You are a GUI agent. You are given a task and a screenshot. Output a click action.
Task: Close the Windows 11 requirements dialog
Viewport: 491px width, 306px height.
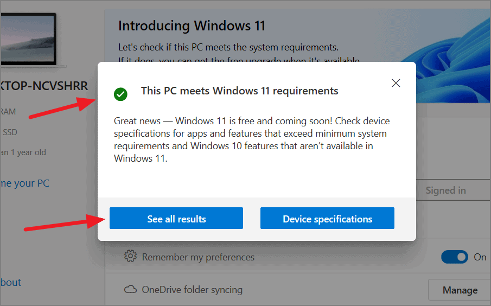pos(396,83)
